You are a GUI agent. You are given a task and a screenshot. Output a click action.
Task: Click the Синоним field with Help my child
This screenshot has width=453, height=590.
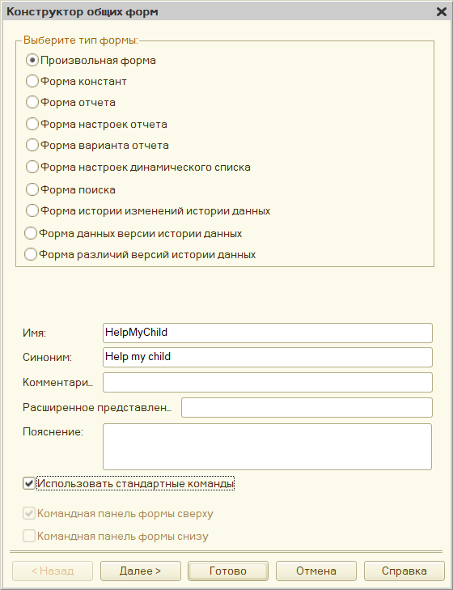coord(268,357)
